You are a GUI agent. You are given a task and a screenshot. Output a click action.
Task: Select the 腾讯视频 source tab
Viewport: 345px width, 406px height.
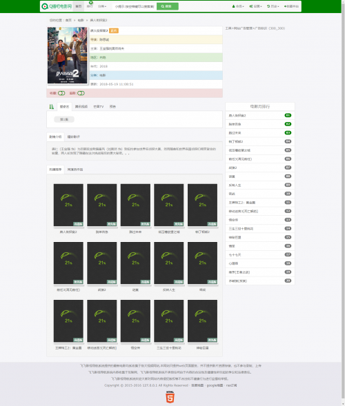[x=81, y=107]
